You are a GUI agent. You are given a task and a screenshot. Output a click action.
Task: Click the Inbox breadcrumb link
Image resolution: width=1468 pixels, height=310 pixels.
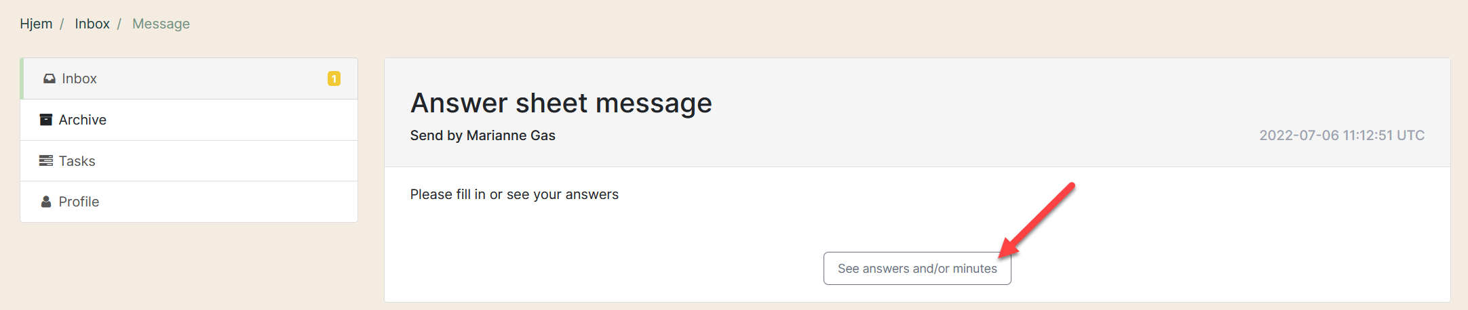click(x=92, y=24)
